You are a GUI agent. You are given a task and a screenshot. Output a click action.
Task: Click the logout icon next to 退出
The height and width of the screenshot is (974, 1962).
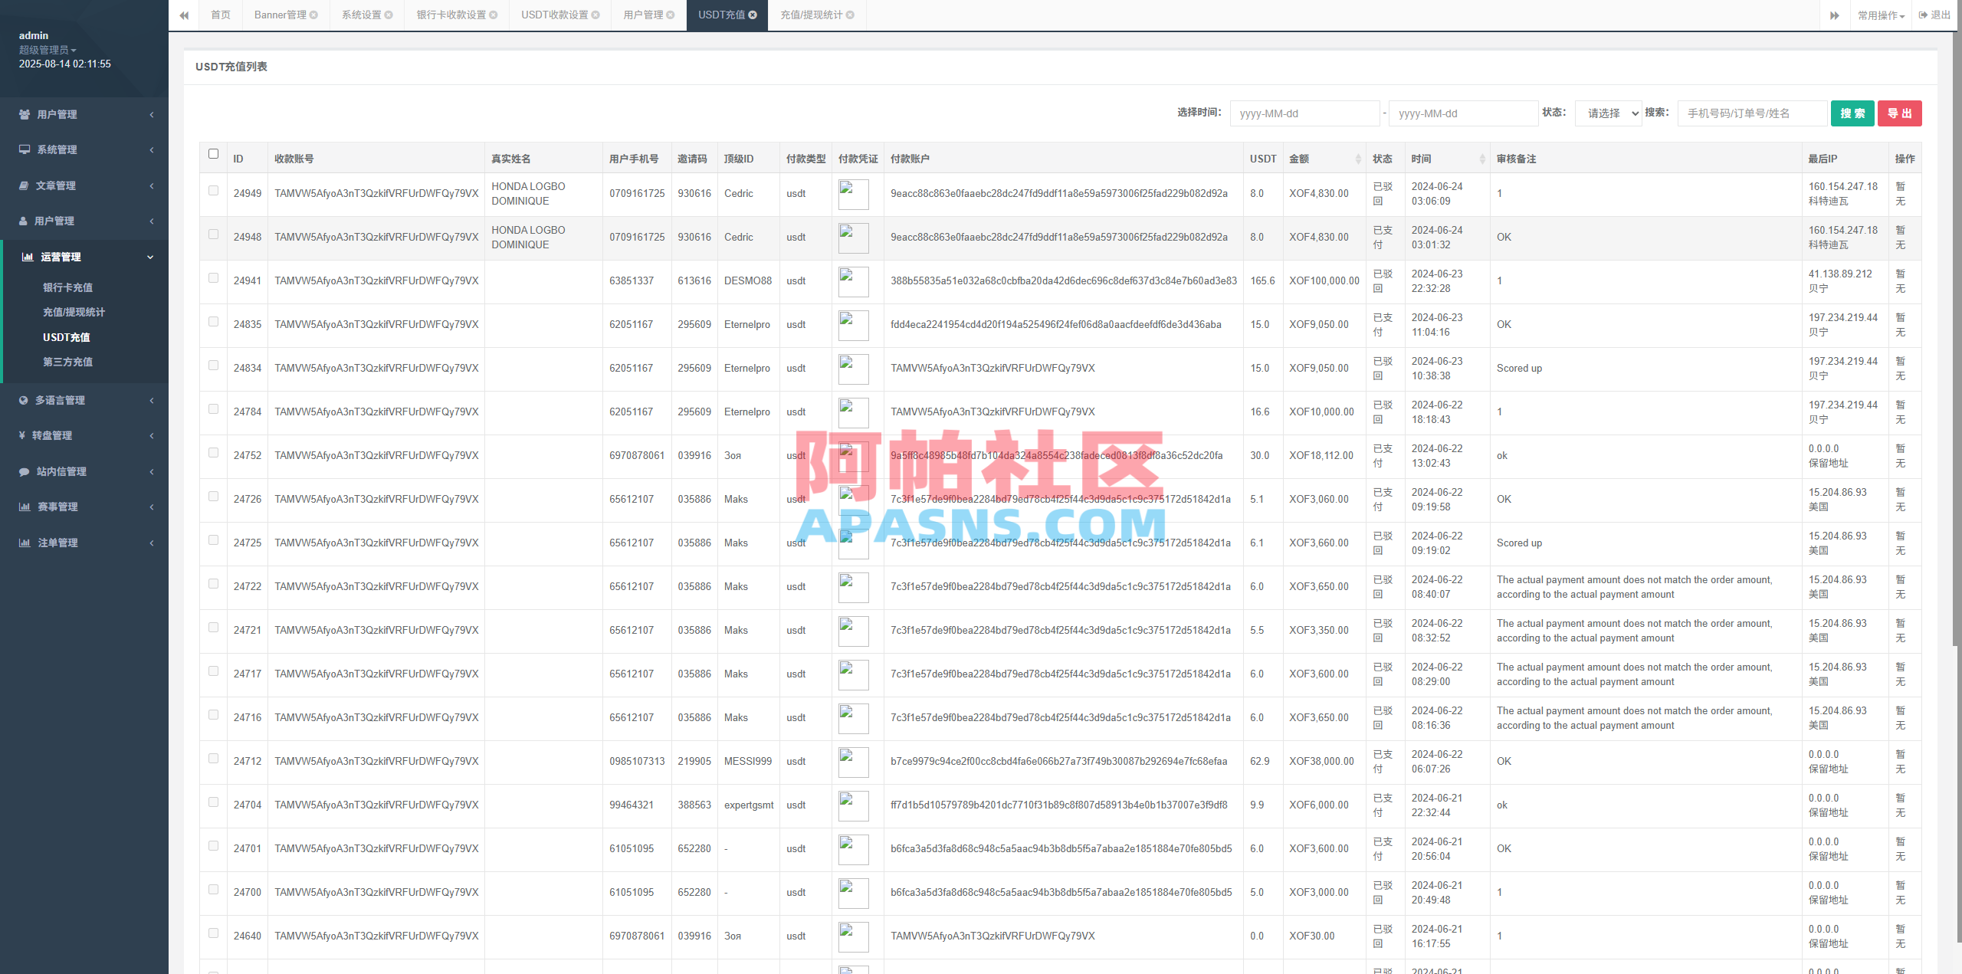pos(1921,15)
